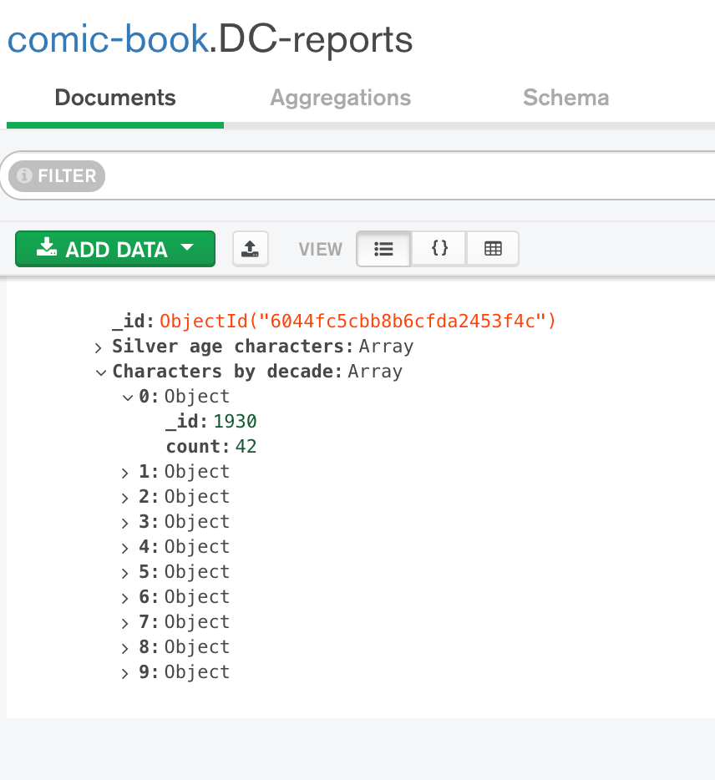Image resolution: width=715 pixels, height=780 pixels.
Task: Expand element 9 Object
Action: click(x=125, y=673)
